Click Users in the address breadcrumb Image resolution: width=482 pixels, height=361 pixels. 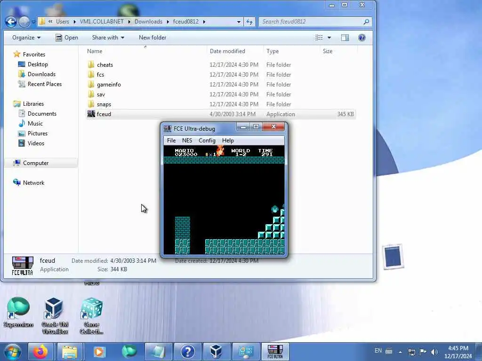(x=63, y=22)
